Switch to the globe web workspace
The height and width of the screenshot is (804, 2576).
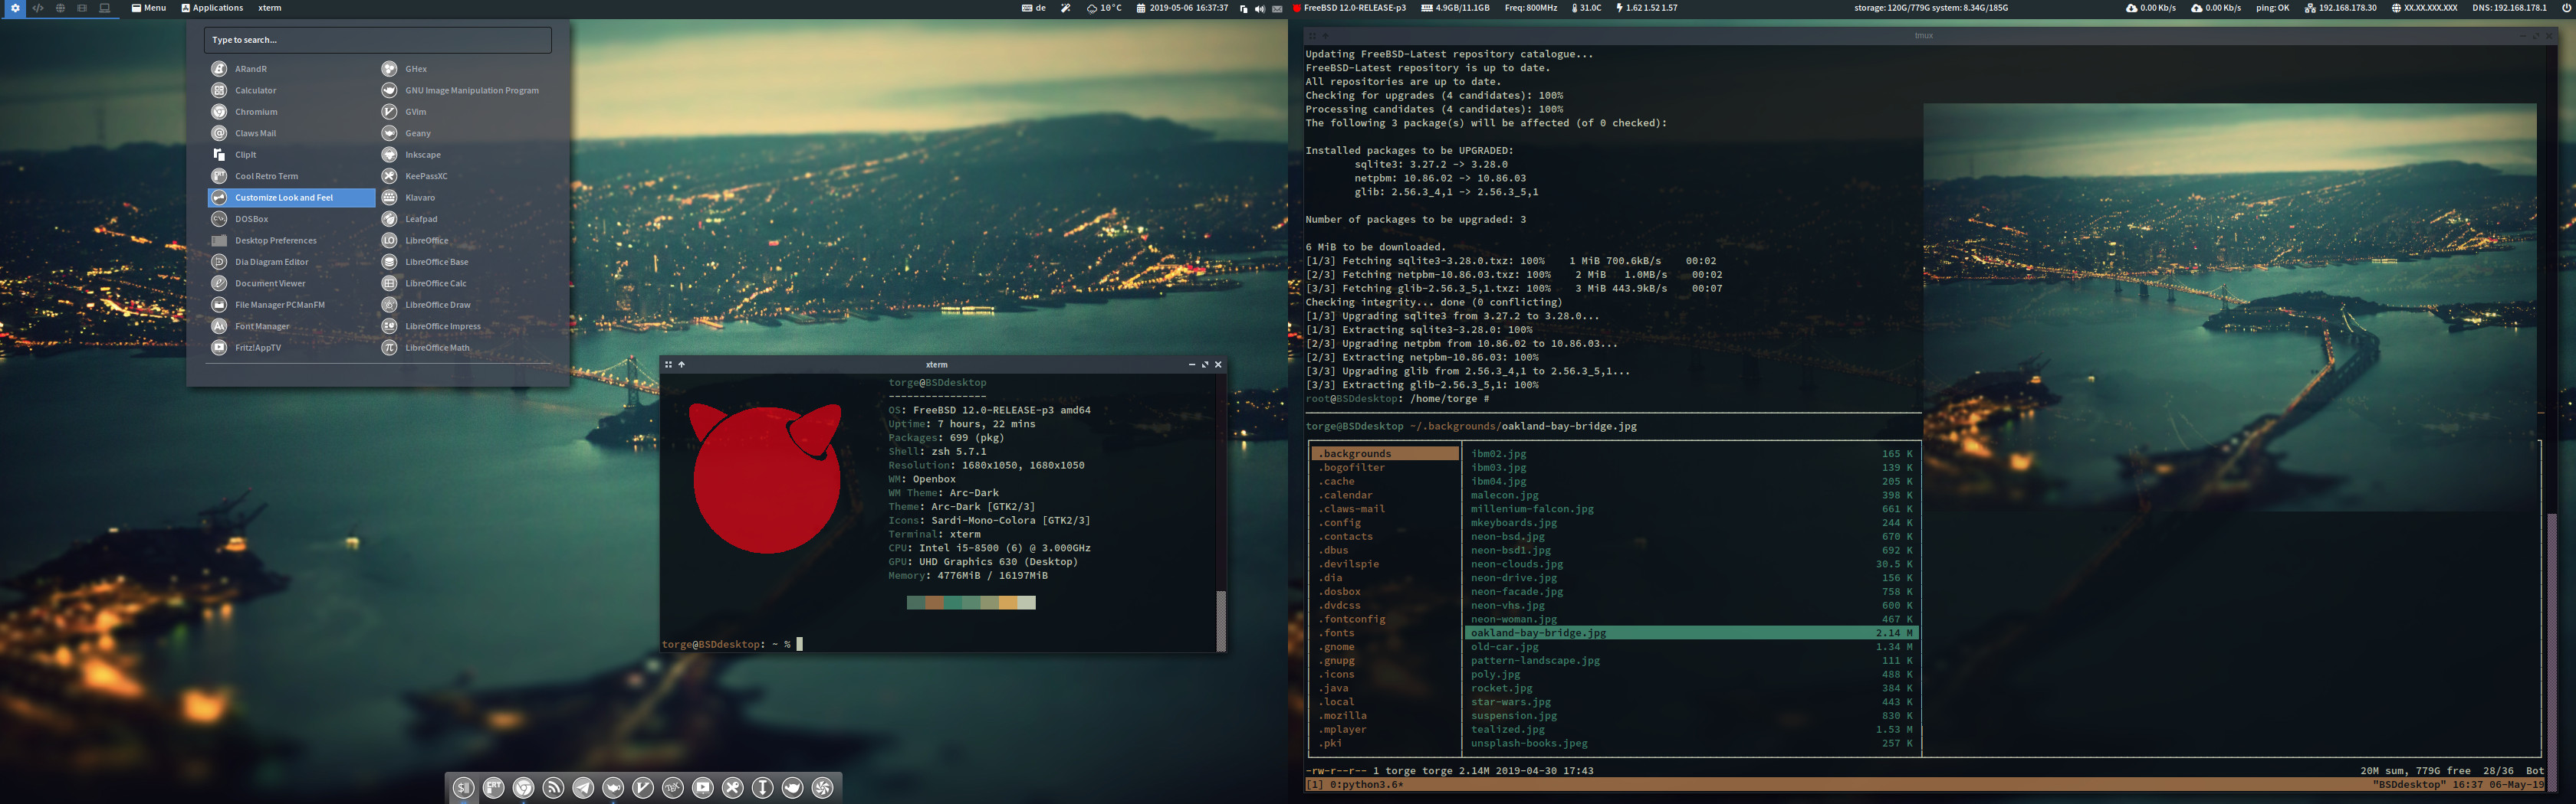(x=60, y=8)
